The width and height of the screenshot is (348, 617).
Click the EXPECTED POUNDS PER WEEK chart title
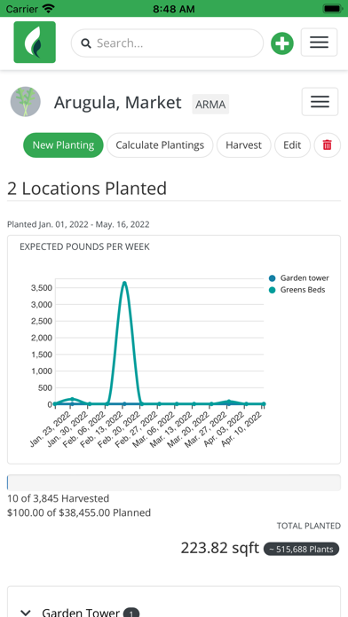[84, 246]
